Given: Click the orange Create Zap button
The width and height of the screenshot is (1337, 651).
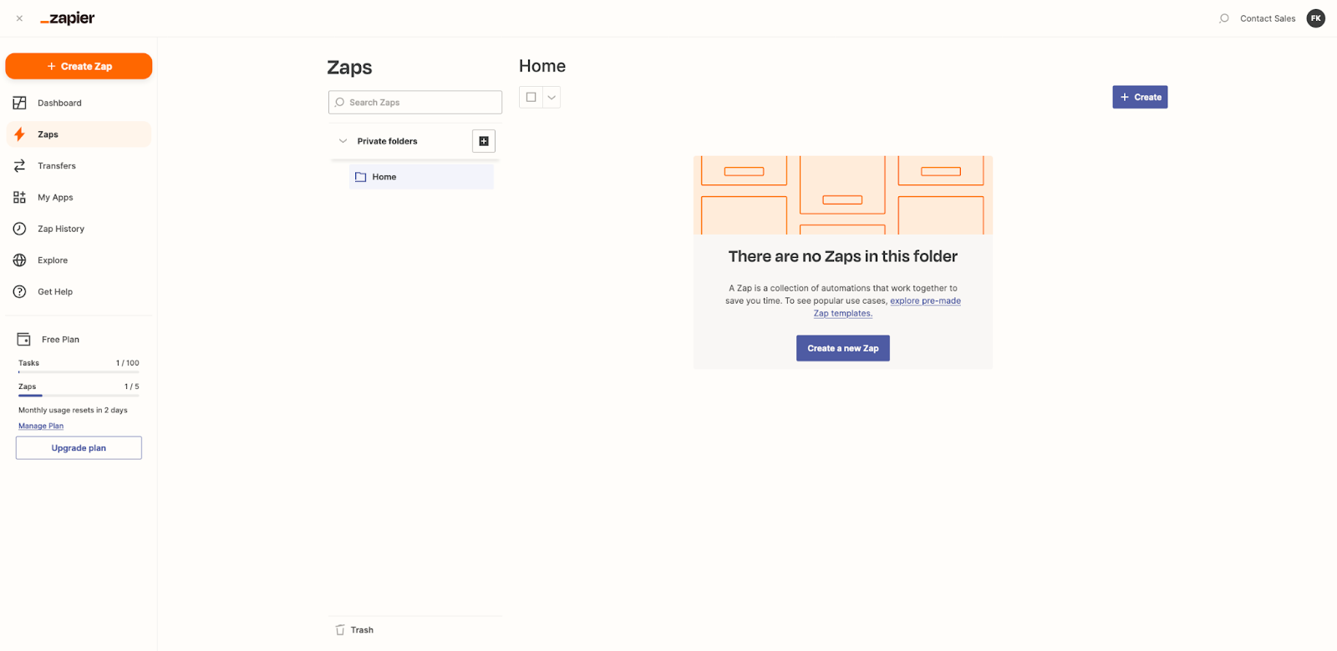Looking at the screenshot, I should coord(79,66).
